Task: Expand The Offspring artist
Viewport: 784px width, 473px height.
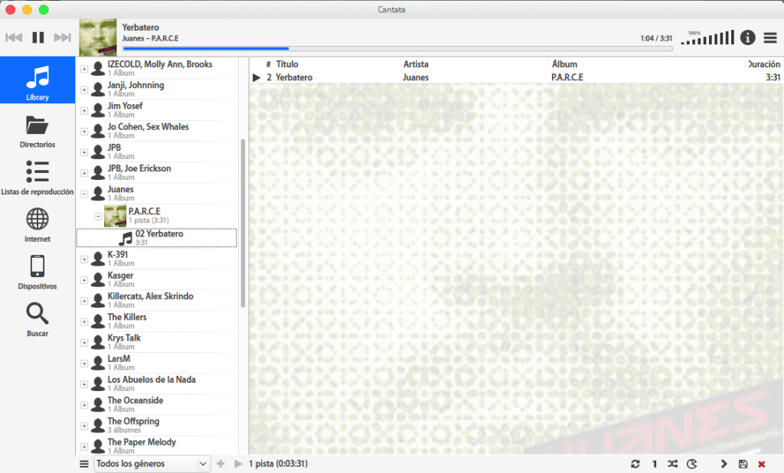Action: (84, 426)
